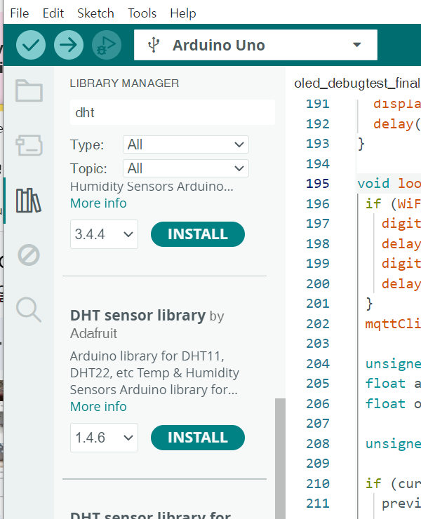Expand the Arduino Uno board selector

tap(255, 45)
